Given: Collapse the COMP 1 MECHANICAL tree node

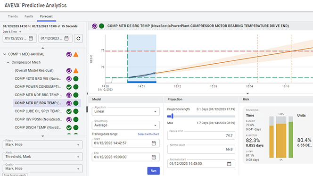Looking at the screenshot, I should 5,54.
